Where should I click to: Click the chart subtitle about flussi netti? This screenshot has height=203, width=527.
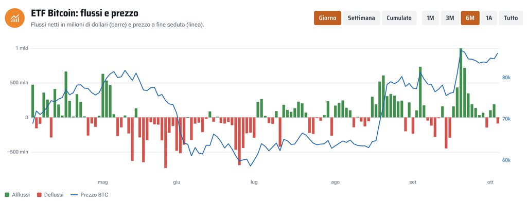tap(118, 25)
